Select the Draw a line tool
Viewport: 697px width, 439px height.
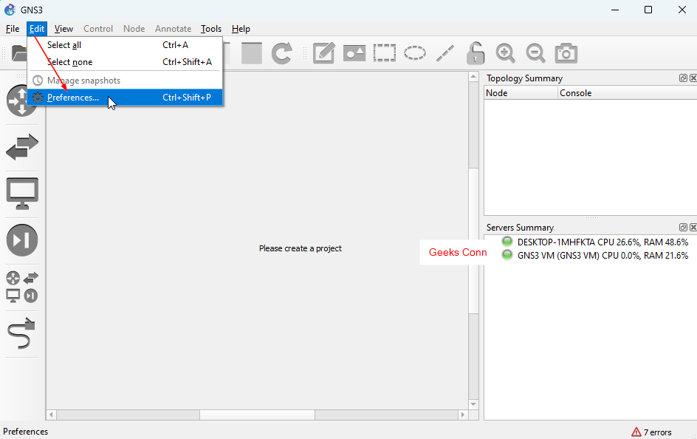(x=444, y=53)
